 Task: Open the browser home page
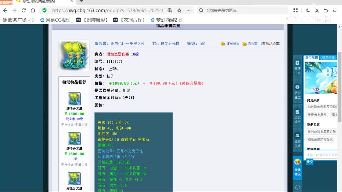point(33,10)
